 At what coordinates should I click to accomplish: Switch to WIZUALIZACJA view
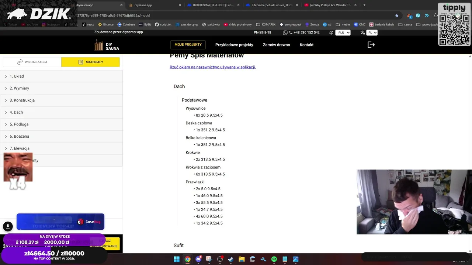[x=32, y=62]
